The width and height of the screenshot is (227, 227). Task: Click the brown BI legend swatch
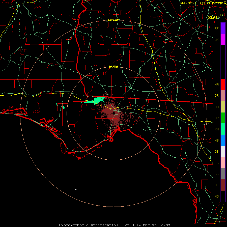223,185
